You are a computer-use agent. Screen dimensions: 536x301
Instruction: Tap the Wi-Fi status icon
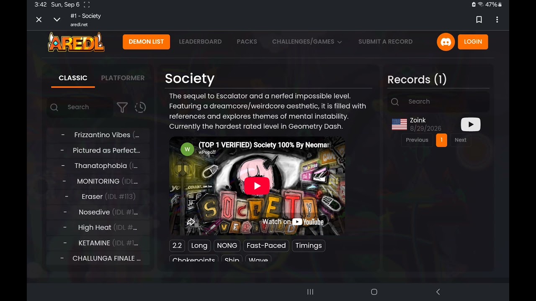480,5
